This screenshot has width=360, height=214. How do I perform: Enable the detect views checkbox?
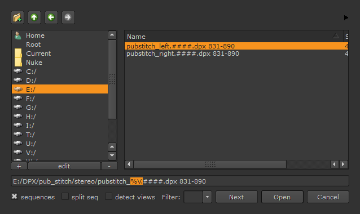point(108,197)
